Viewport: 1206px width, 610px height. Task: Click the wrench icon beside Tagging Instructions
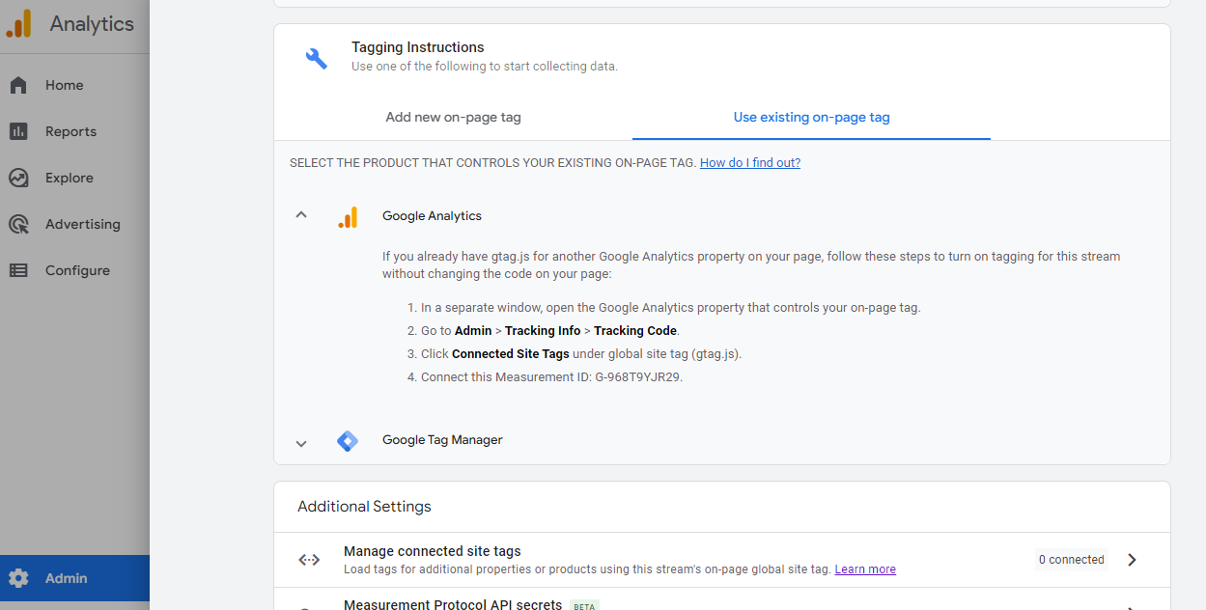pos(317,56)
